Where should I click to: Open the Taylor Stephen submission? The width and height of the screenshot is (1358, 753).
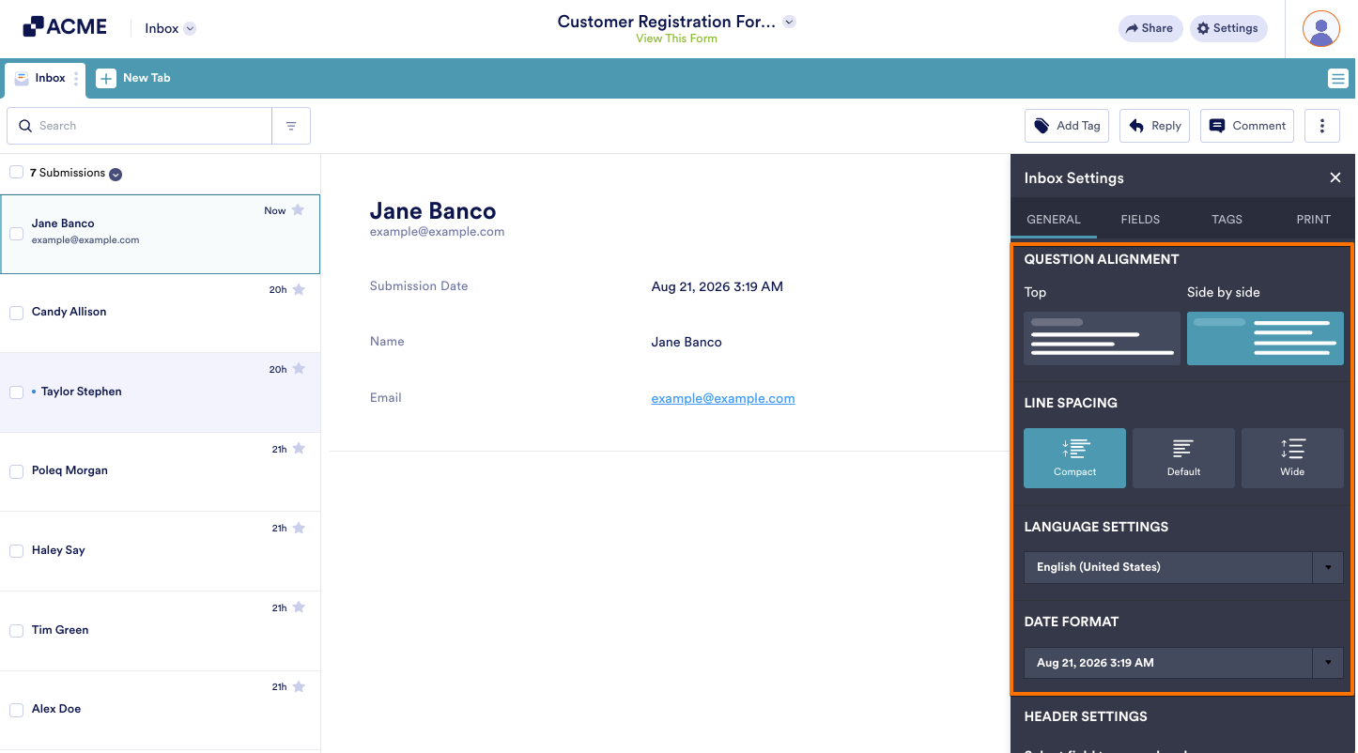[160, 392]
